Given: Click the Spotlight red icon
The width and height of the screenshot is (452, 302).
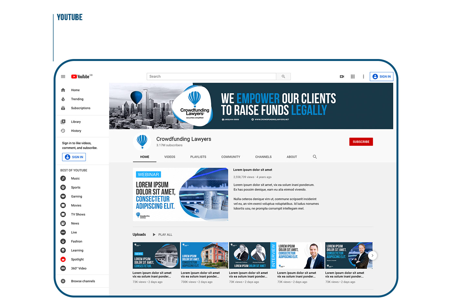Looking at the screenshot, I should click(63, 259).
